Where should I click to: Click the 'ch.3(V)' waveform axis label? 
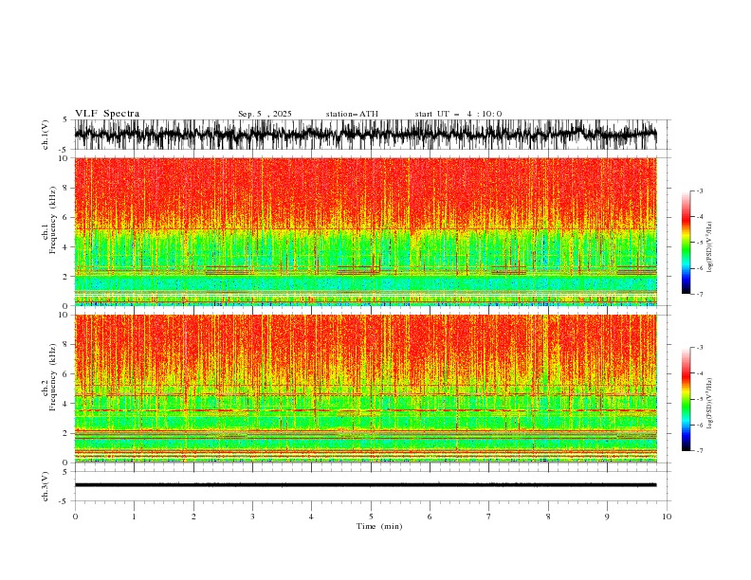pos(46,486)
